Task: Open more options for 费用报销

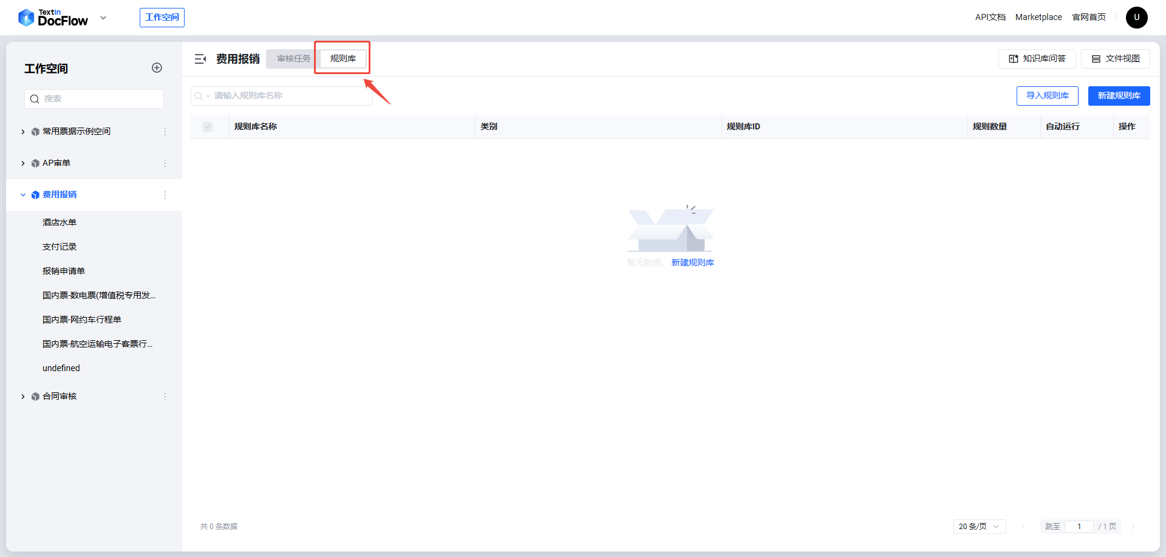Action: click(x=165, y=195)
